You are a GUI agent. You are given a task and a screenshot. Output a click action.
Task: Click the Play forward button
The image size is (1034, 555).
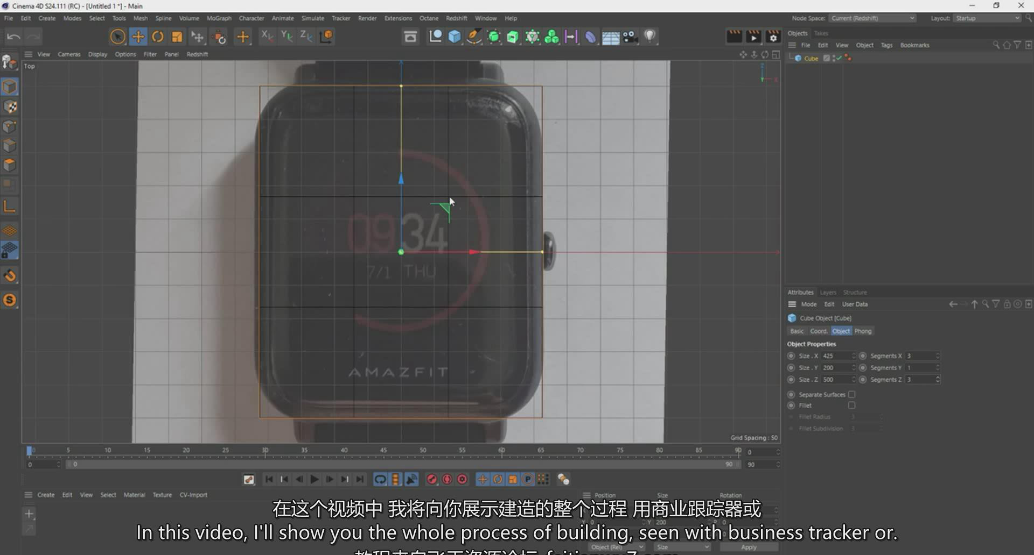point(315,479)
